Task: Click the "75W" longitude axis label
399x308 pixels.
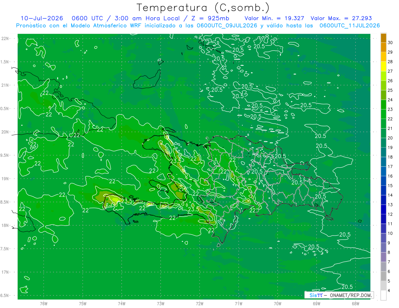Action: (82, 304)
